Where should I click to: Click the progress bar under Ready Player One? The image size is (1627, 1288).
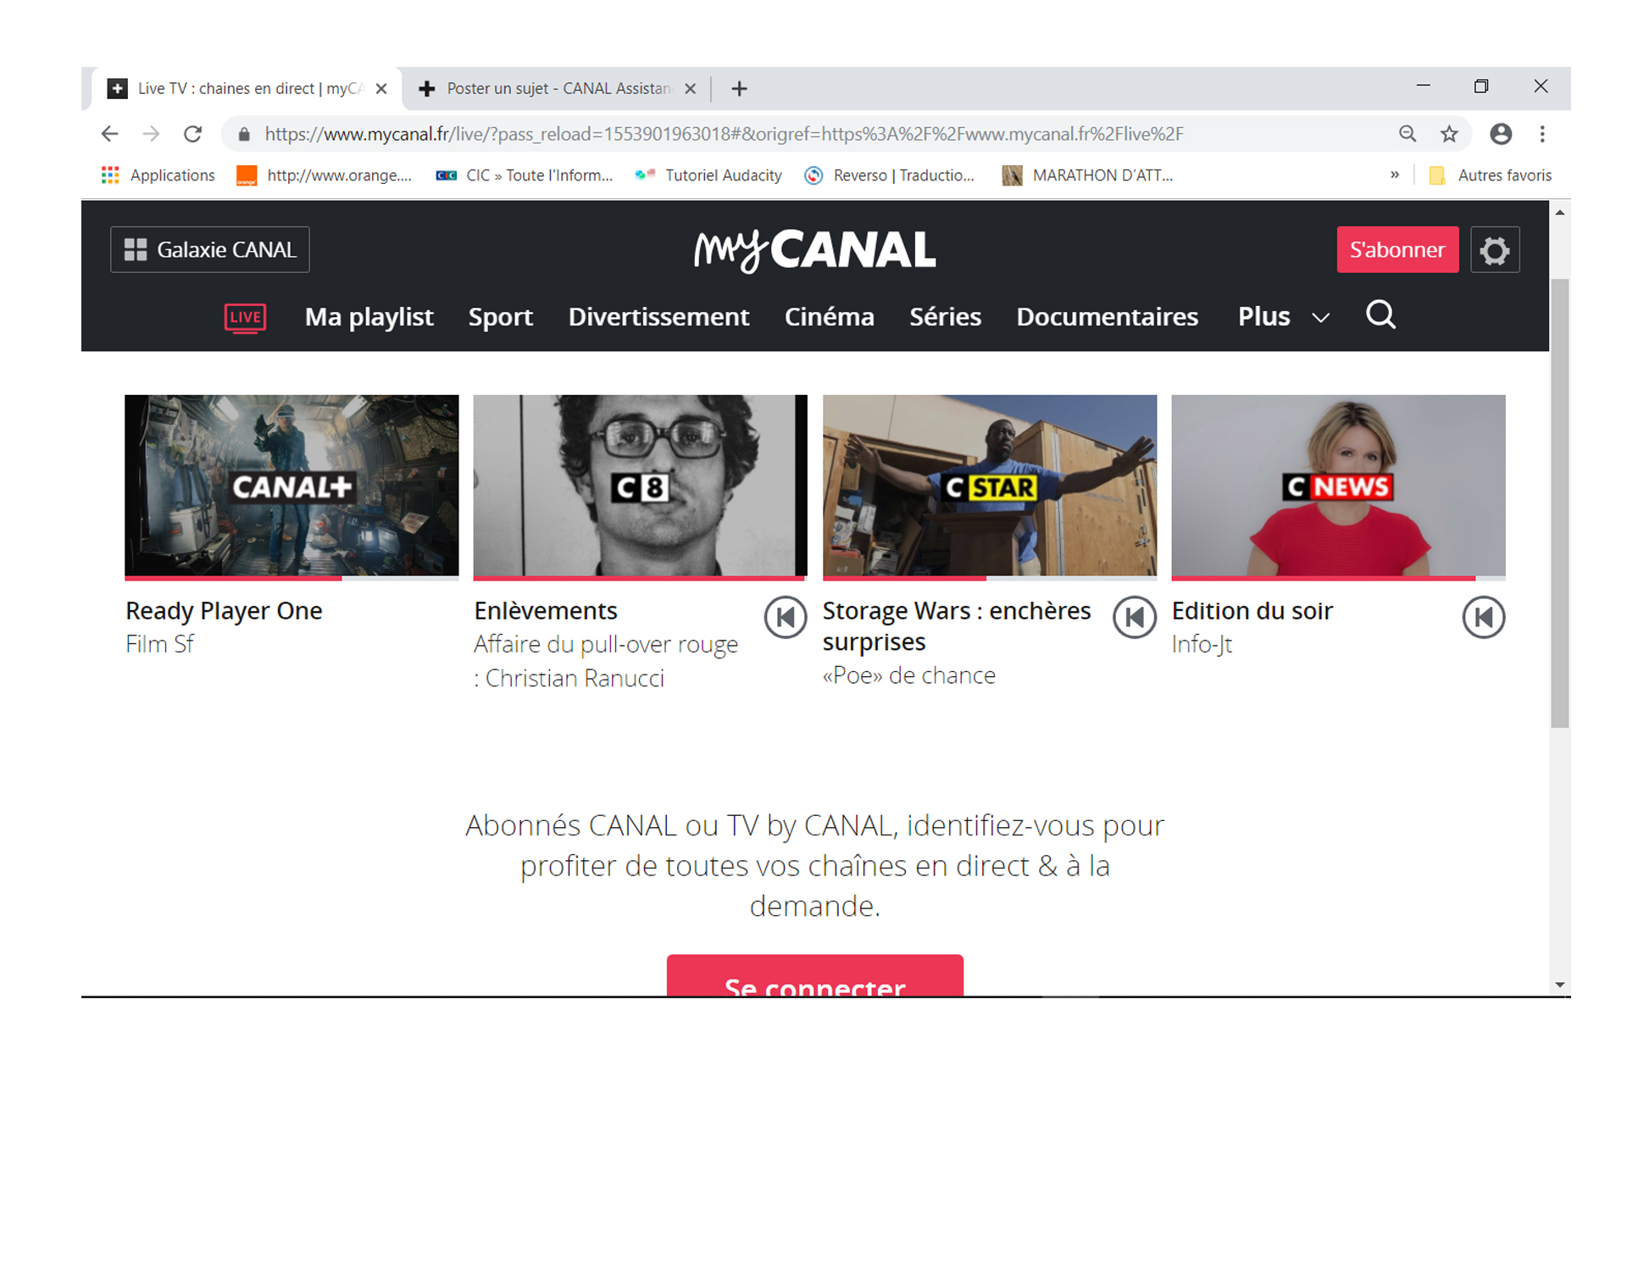click(x=292, y=580)
